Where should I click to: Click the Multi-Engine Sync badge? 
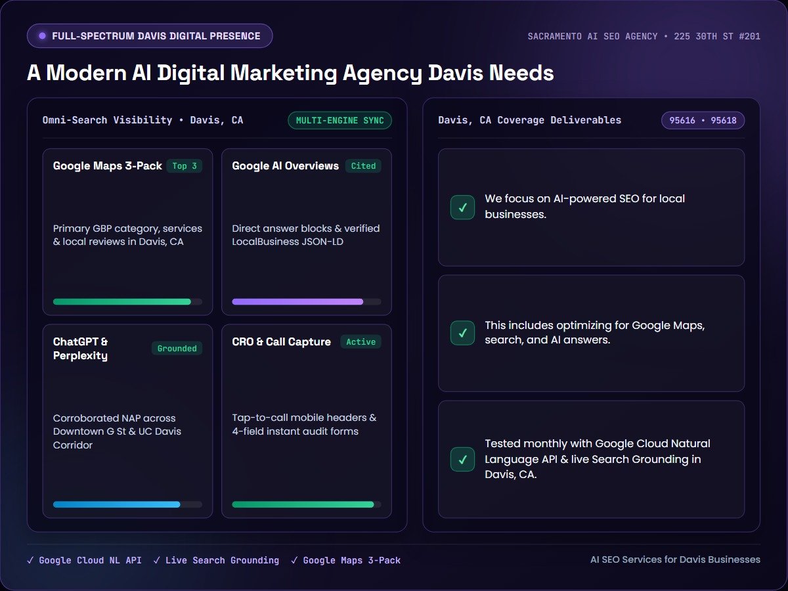(x=339, y=120)
